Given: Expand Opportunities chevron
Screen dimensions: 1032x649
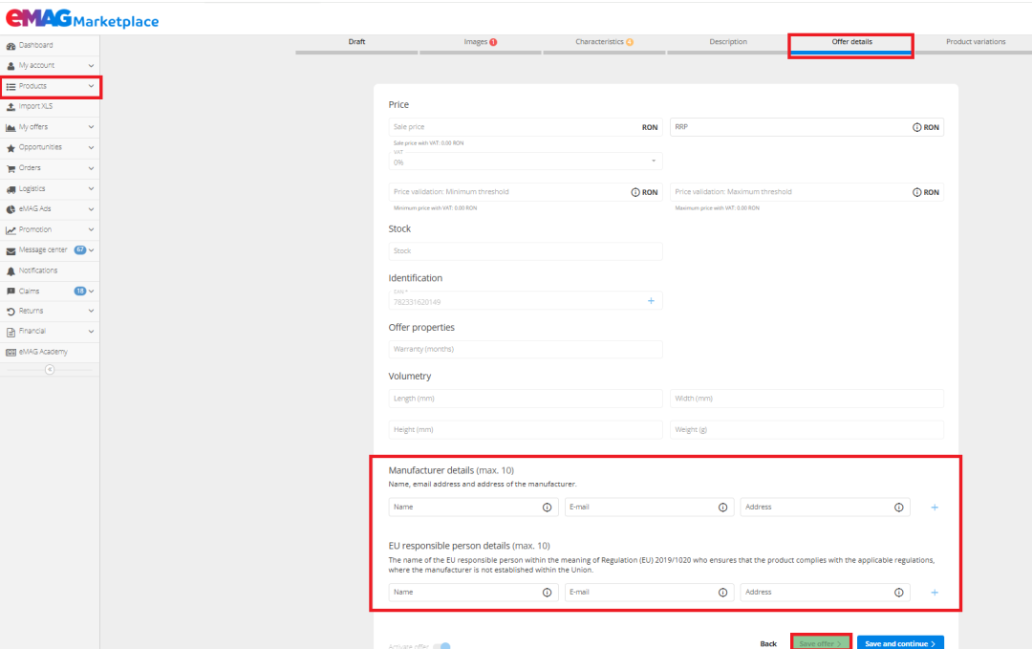Looking at the screenshot, I should pyautogui.click(x=91, y=147).
